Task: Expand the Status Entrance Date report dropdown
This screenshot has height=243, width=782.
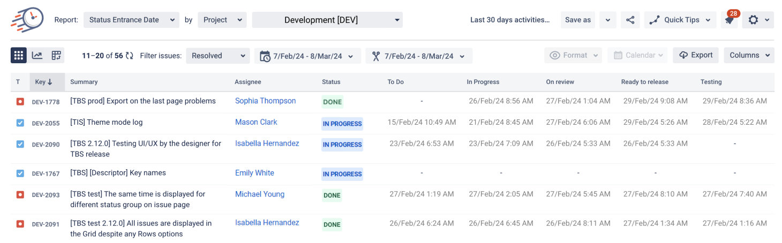Action: pyautogui.click(x=131, y=20)
